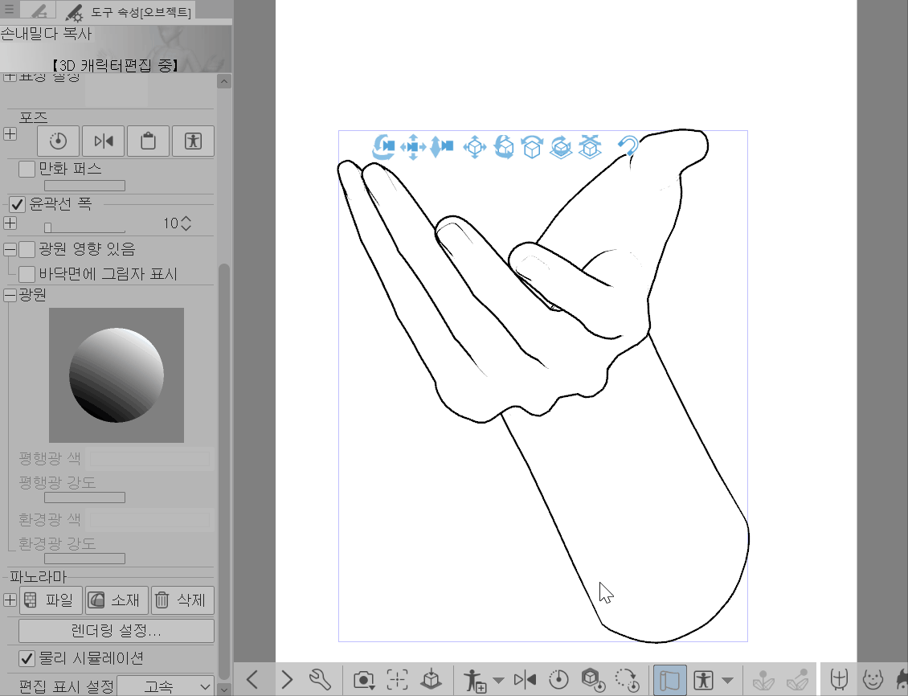Screen dimensions: 908x696
Task: Click reset pose icon in bottom launcher
Action: pos(558,678)
